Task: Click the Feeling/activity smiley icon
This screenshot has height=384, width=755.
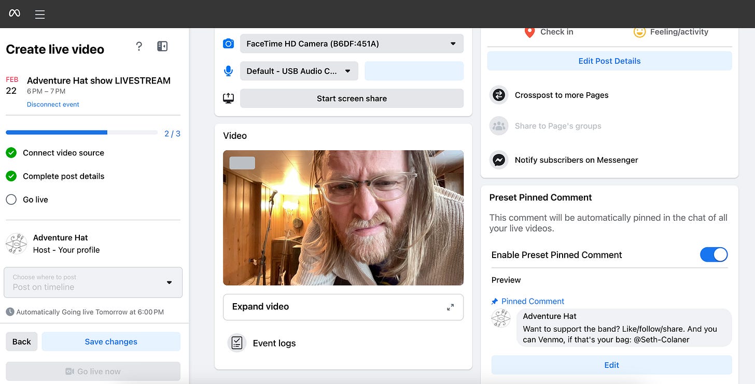Action: tap(639, 32)
